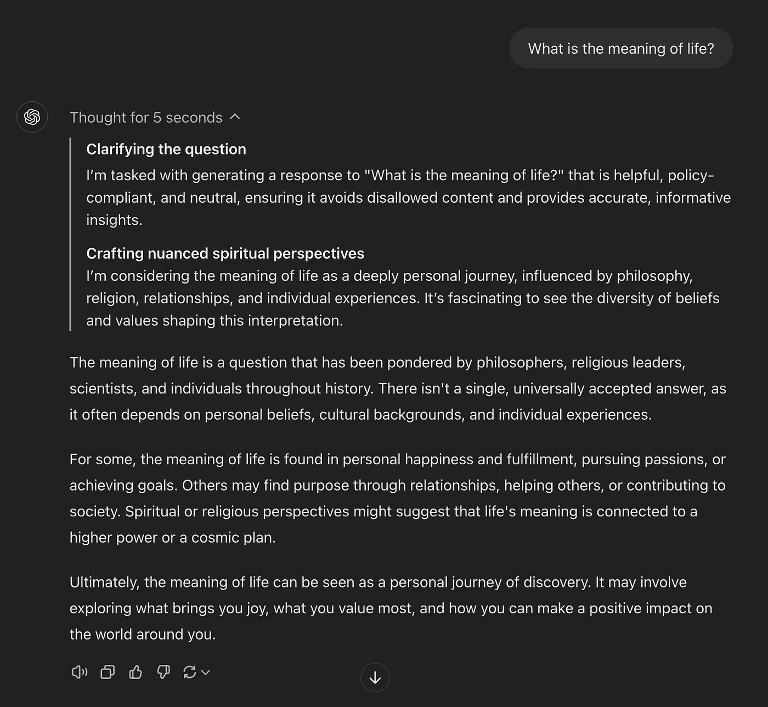Open the regenerate model options chevron

tap(206, 672)
